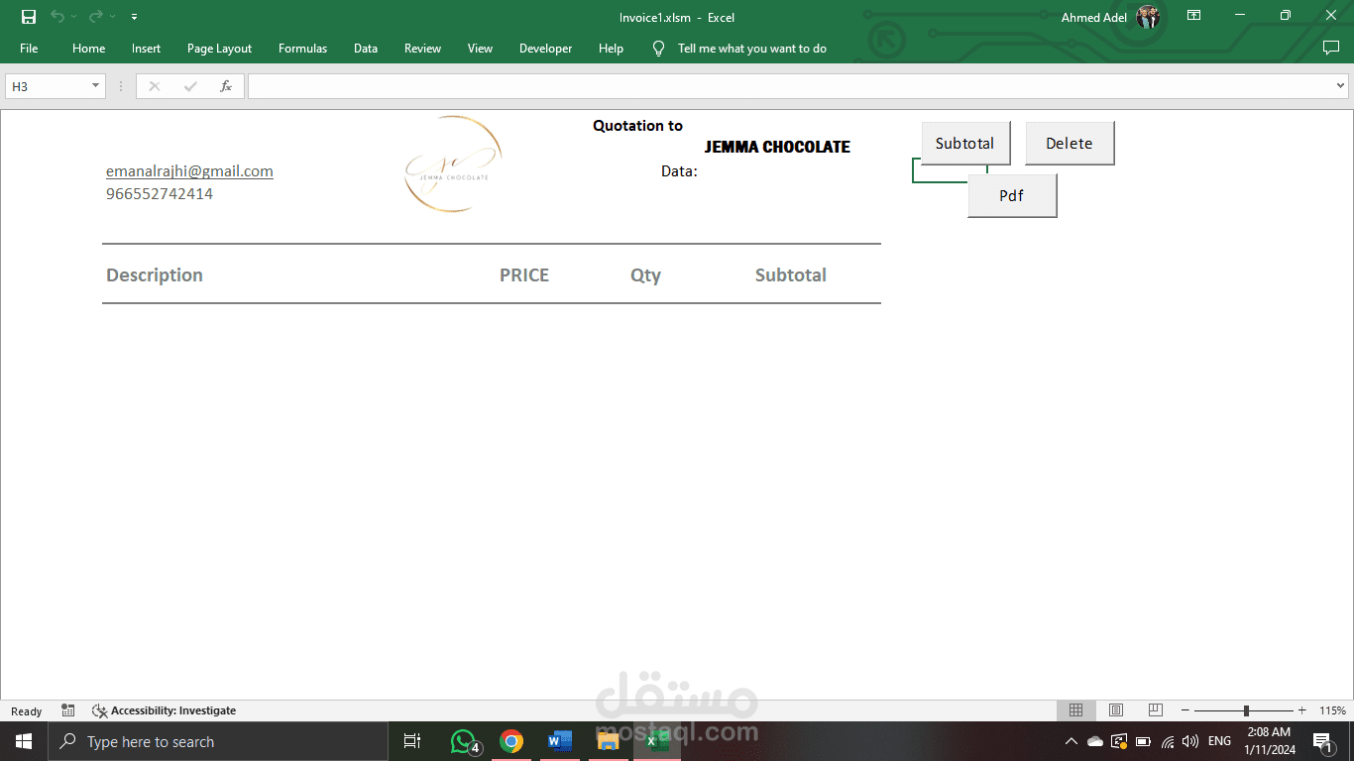Viewport: 1354px width, 761px height.
Task: Switch to the Insert ribbon tab
Action: pos(146,49)
